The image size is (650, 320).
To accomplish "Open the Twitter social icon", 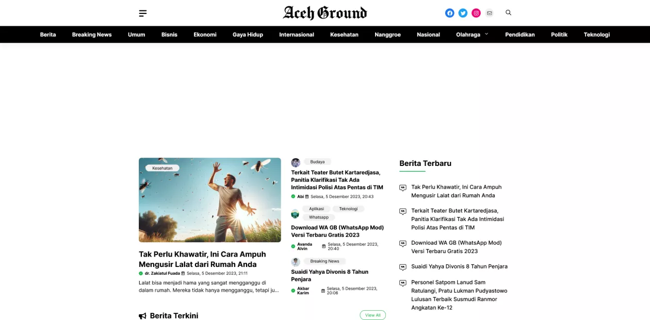I will point(463,13).
